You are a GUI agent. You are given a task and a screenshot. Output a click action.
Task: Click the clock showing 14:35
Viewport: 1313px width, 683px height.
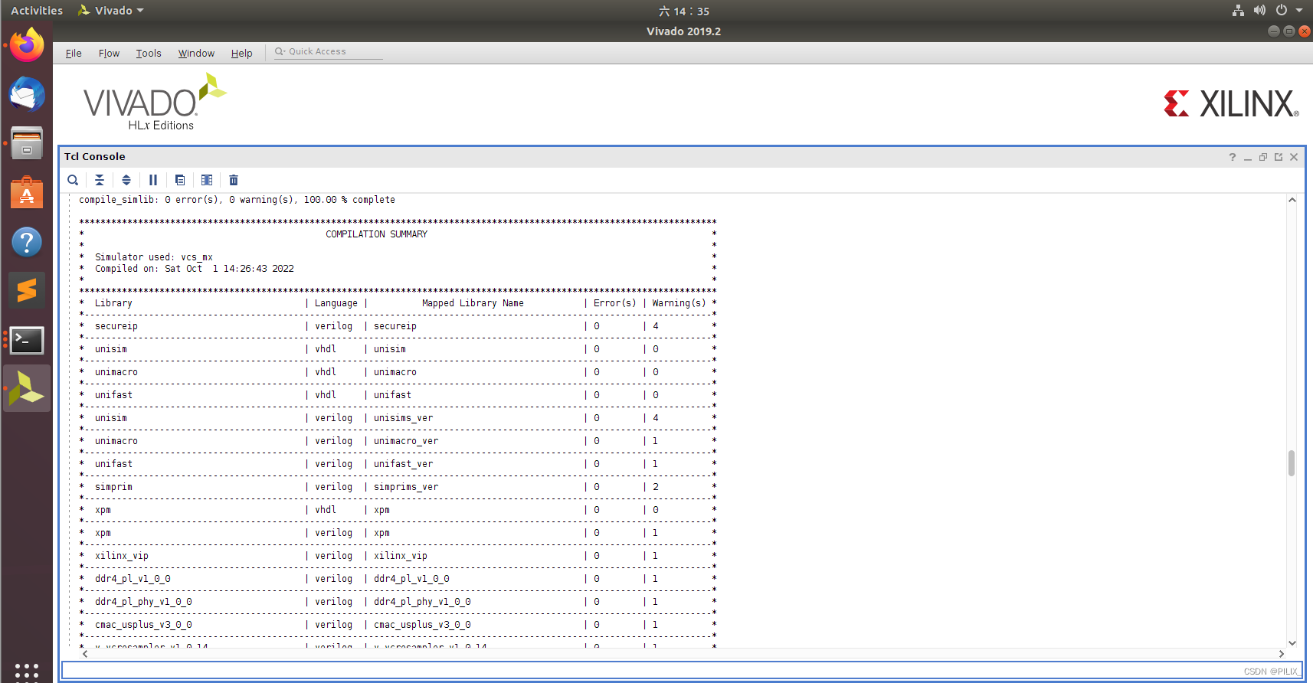[683, 11]
